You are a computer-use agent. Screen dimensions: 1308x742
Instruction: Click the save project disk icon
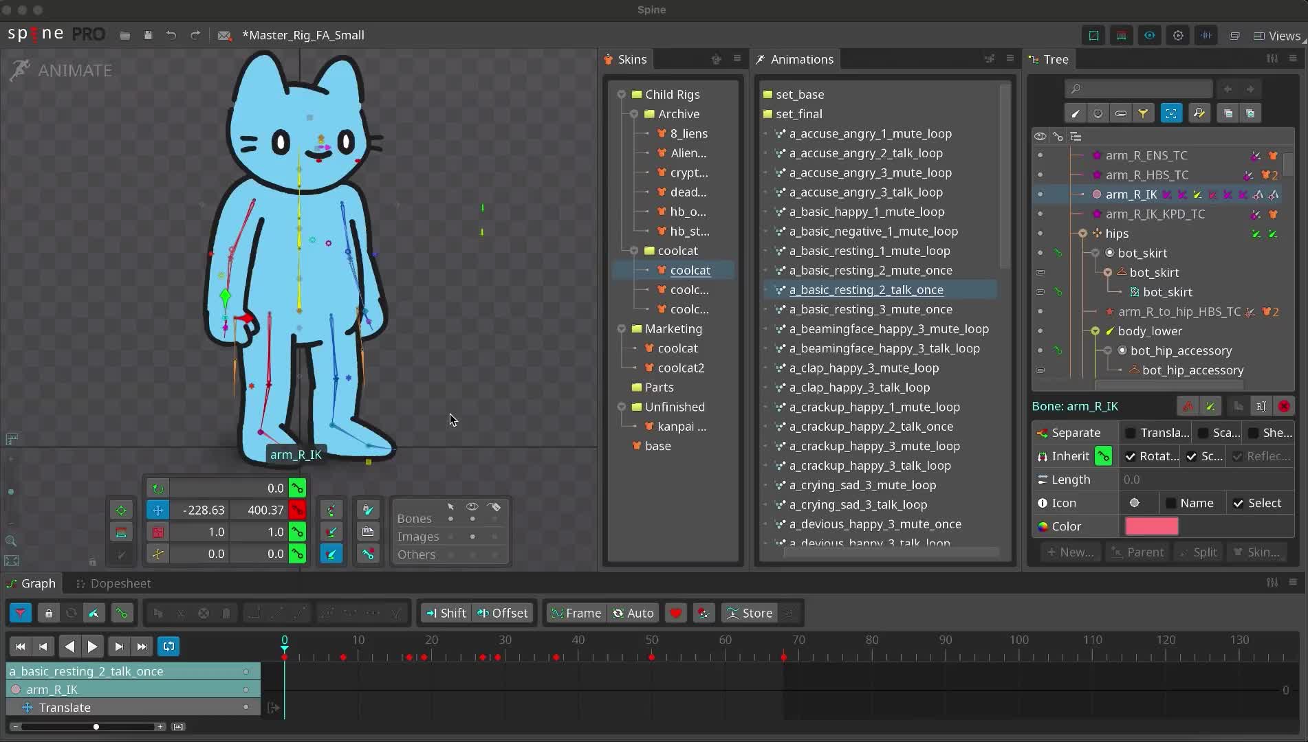[148, 35]
